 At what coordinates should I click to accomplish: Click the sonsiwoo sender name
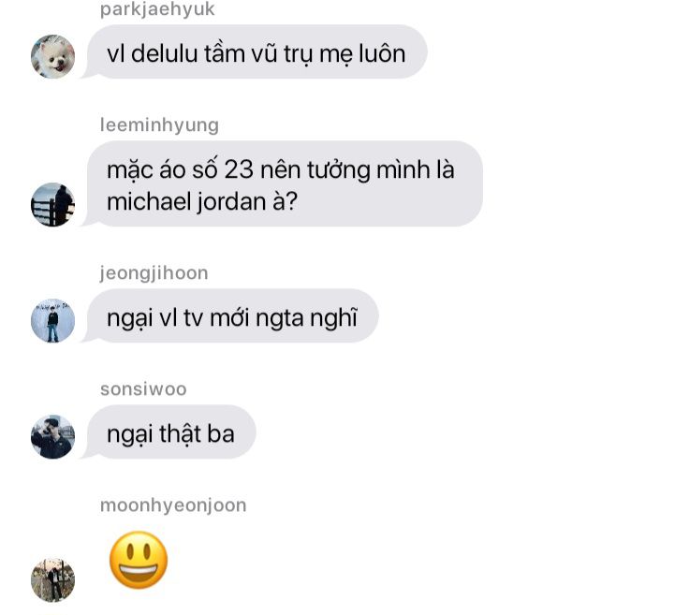pyautogui.click(x=143, y=389)
